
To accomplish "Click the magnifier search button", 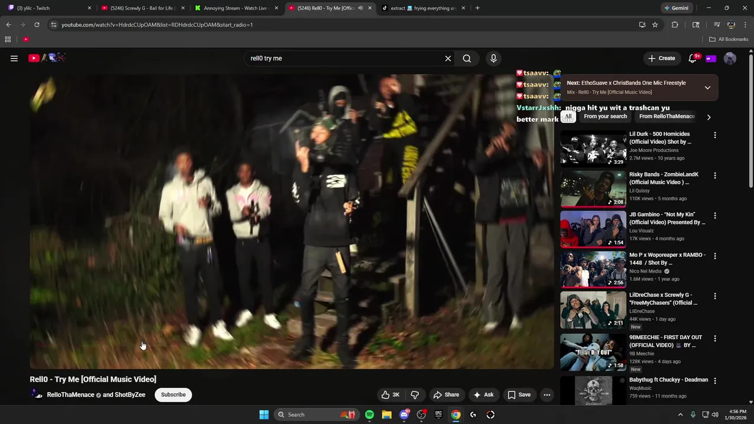I will click(467, 58).
